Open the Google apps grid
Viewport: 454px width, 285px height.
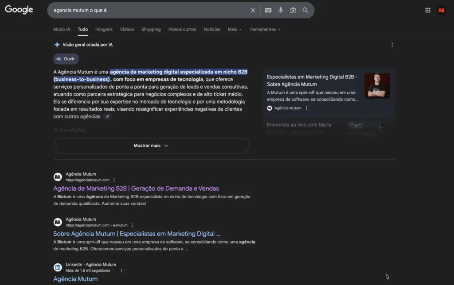tap(427, 10)
